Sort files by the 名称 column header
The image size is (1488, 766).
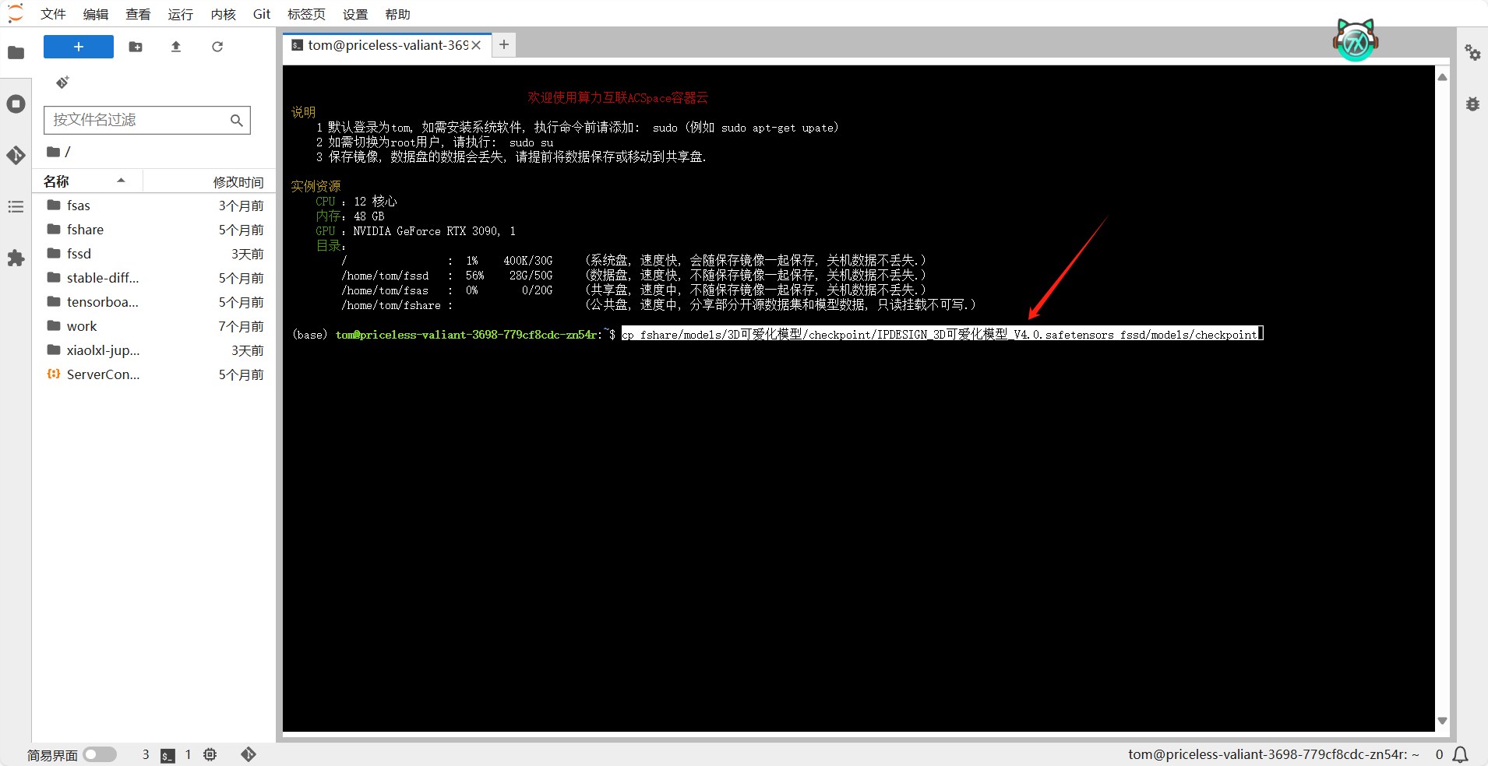coord(86,181)
